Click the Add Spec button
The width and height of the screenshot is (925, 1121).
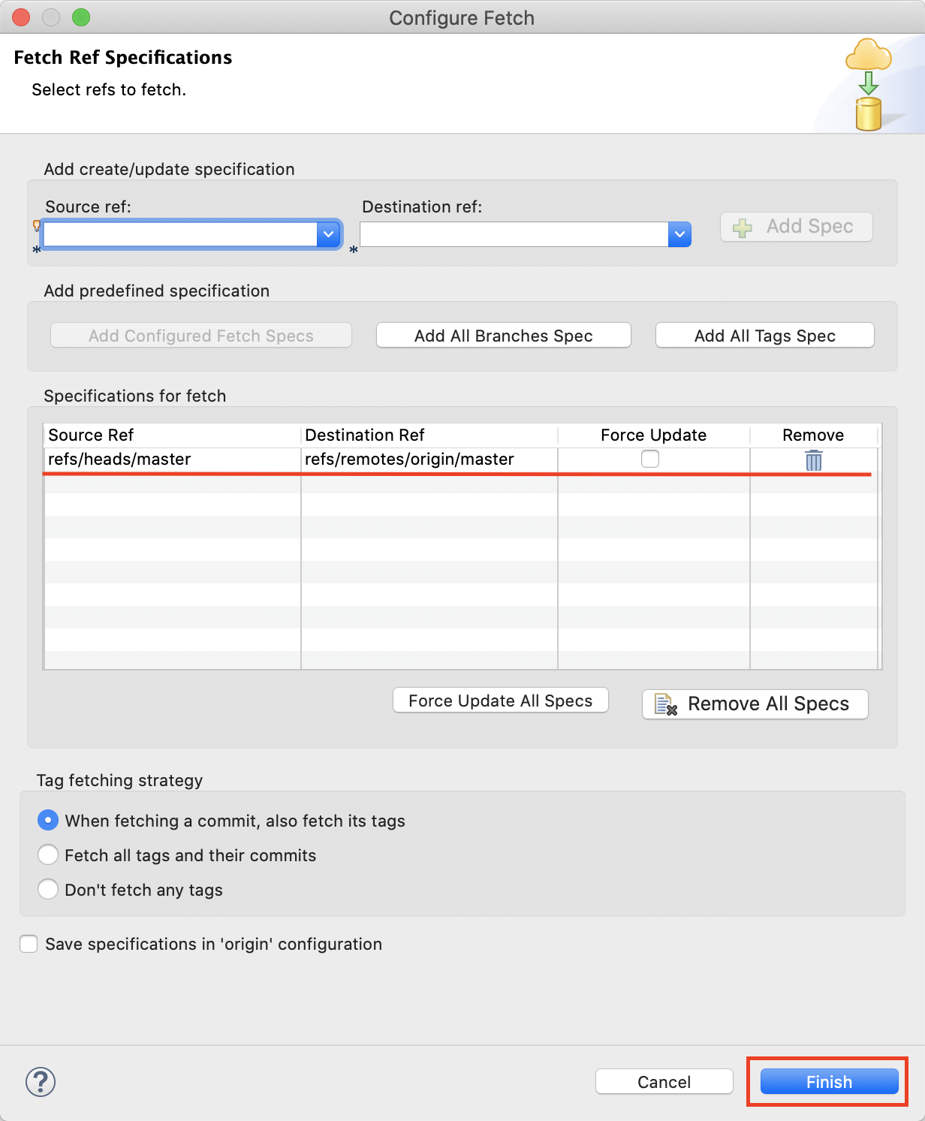click(797, 227)
